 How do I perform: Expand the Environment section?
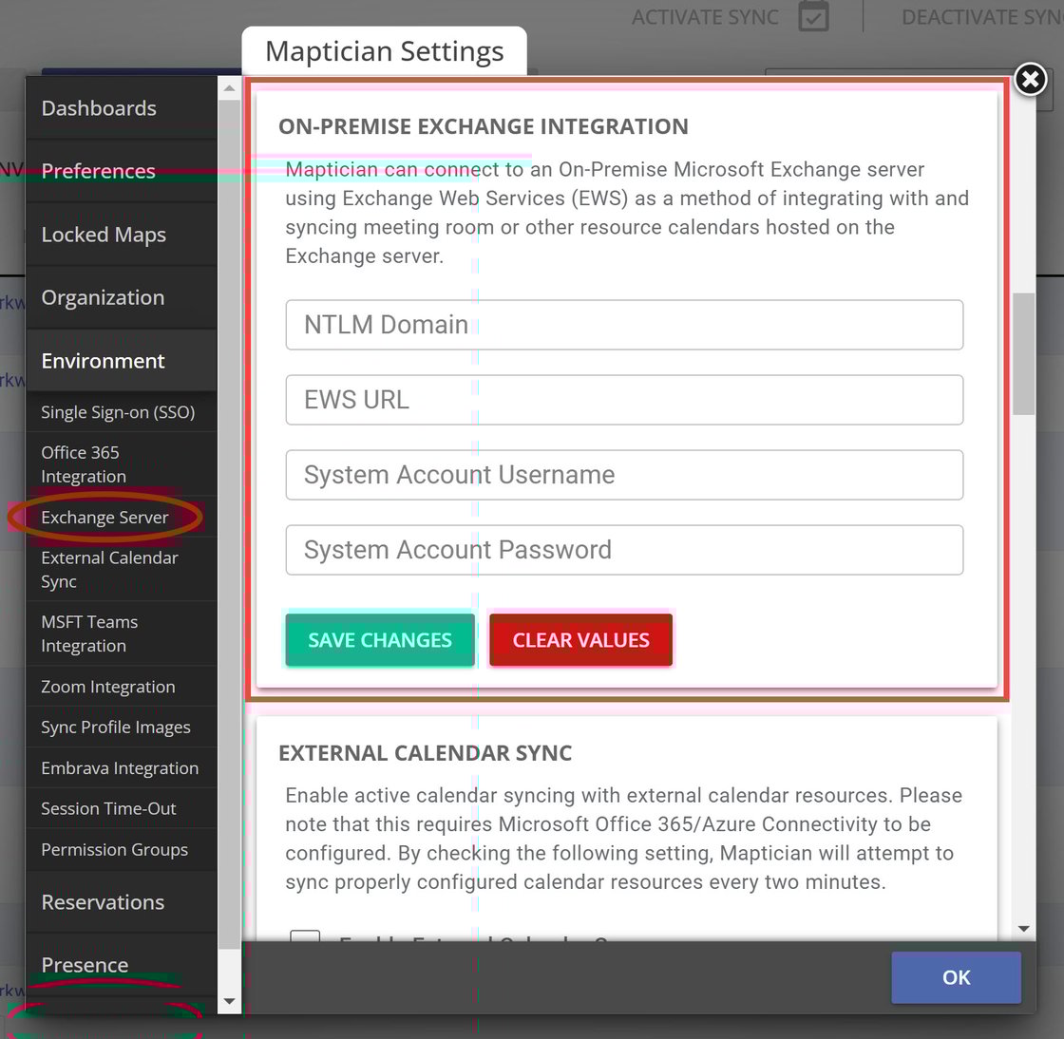point(104,361)
